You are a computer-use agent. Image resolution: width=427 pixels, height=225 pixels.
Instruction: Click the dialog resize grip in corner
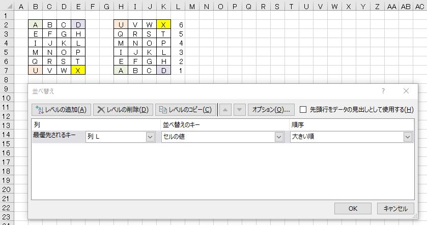tap(415, 216)
